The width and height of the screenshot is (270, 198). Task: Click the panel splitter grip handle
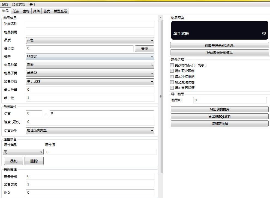(161, 97)
